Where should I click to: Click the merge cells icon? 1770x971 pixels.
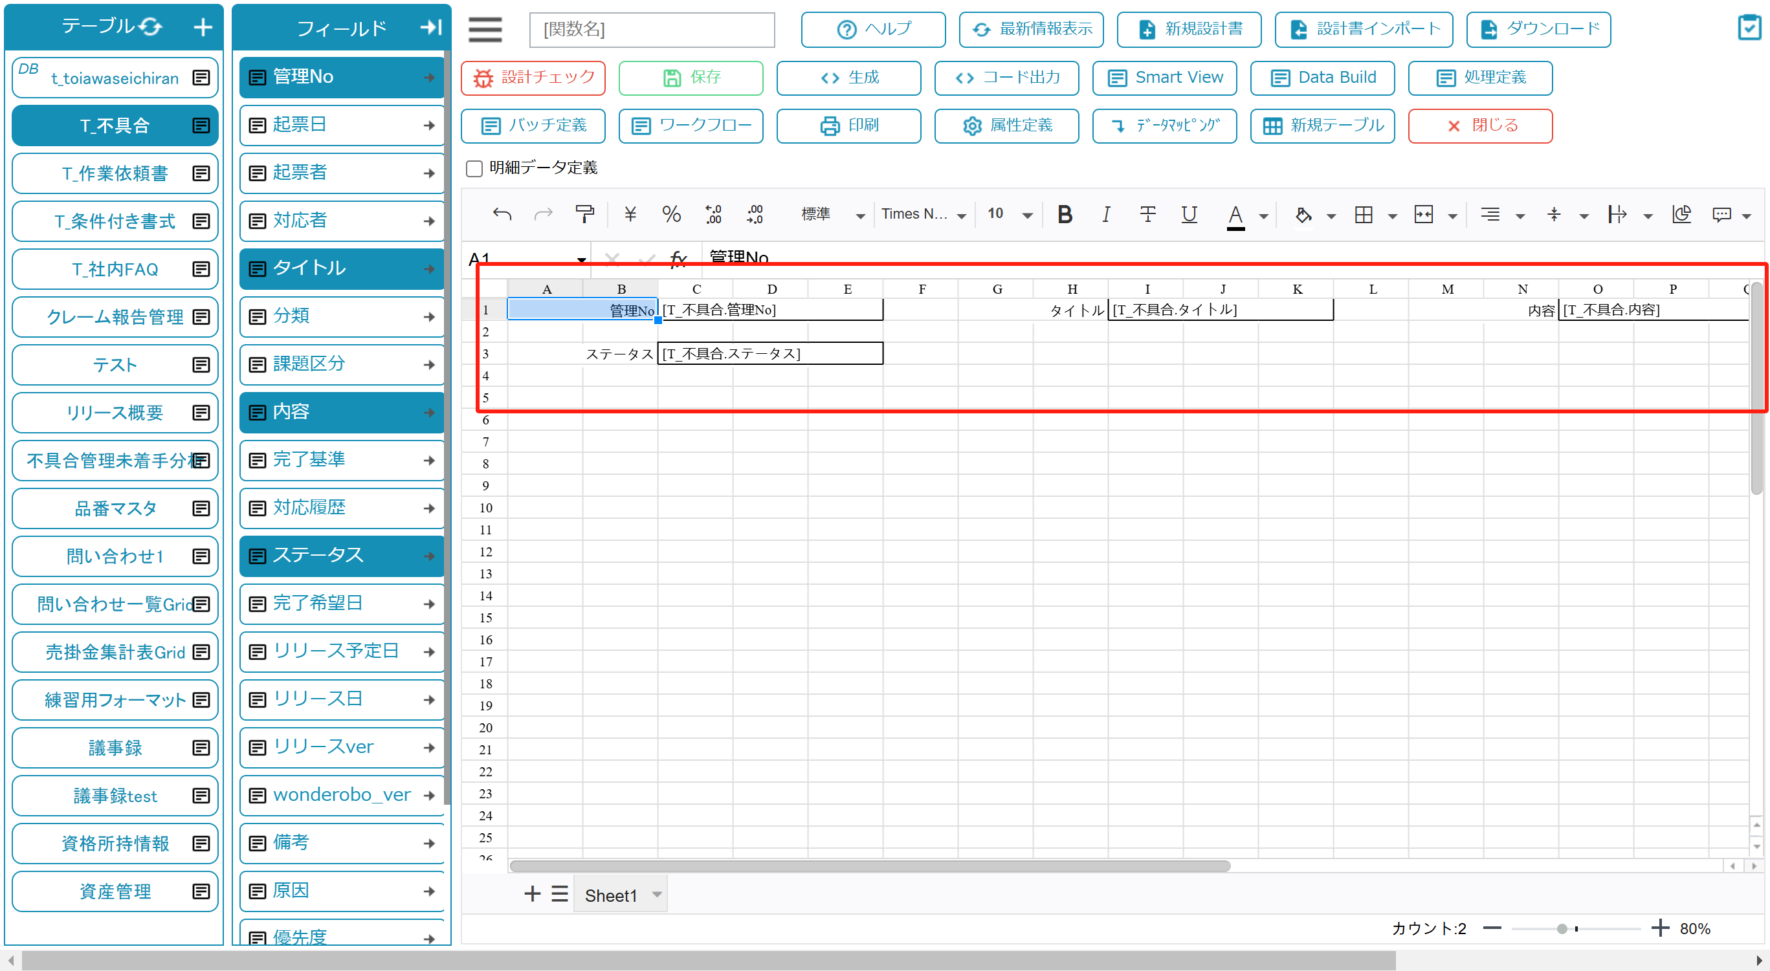[1424, 215]
